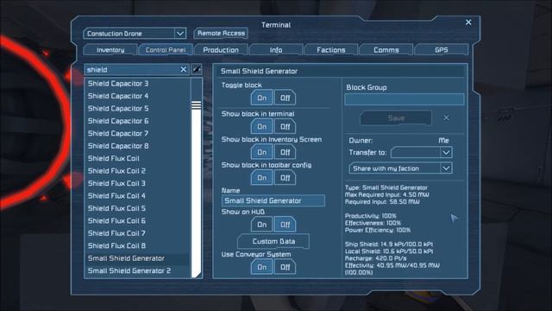Open the GPS tab
Viewport: 552px width, 311px height.
pos(441,50)
